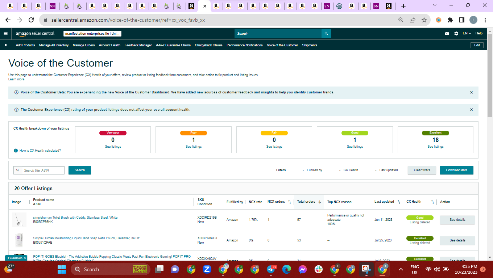Launch Microsoft Edge from the taskbar
The height and width of the screenshot is (278, 493).
click(x=287, y=269)
